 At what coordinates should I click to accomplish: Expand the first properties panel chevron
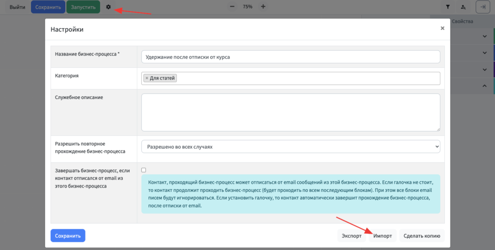tap(484, 36)
